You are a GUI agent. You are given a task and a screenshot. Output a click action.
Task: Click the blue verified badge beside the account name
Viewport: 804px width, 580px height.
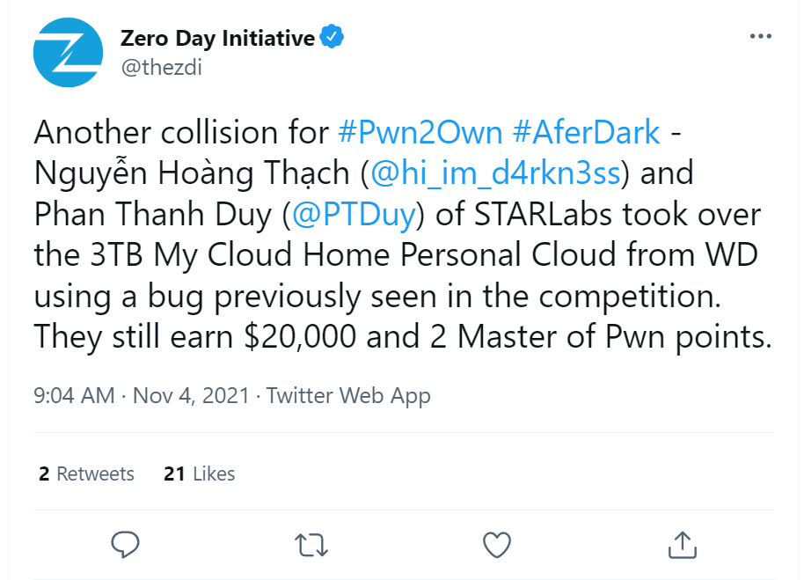tap(332, 37)
